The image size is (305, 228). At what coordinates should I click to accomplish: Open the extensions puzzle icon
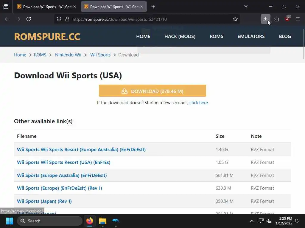click(276, 19)
